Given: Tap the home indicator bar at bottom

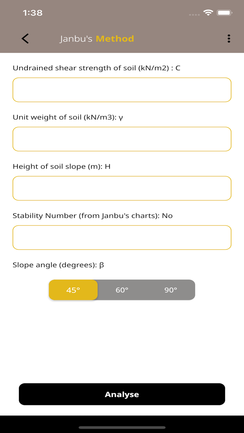Looking at the screenshot, I should [x=122, y=427].
